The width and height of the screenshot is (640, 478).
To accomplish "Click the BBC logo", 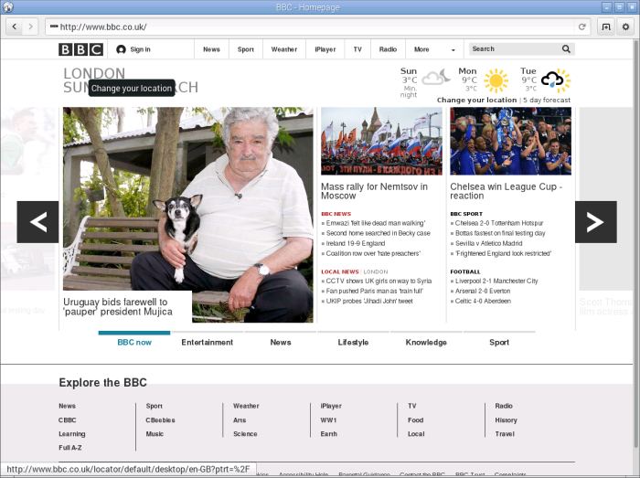I will point(80,49).
